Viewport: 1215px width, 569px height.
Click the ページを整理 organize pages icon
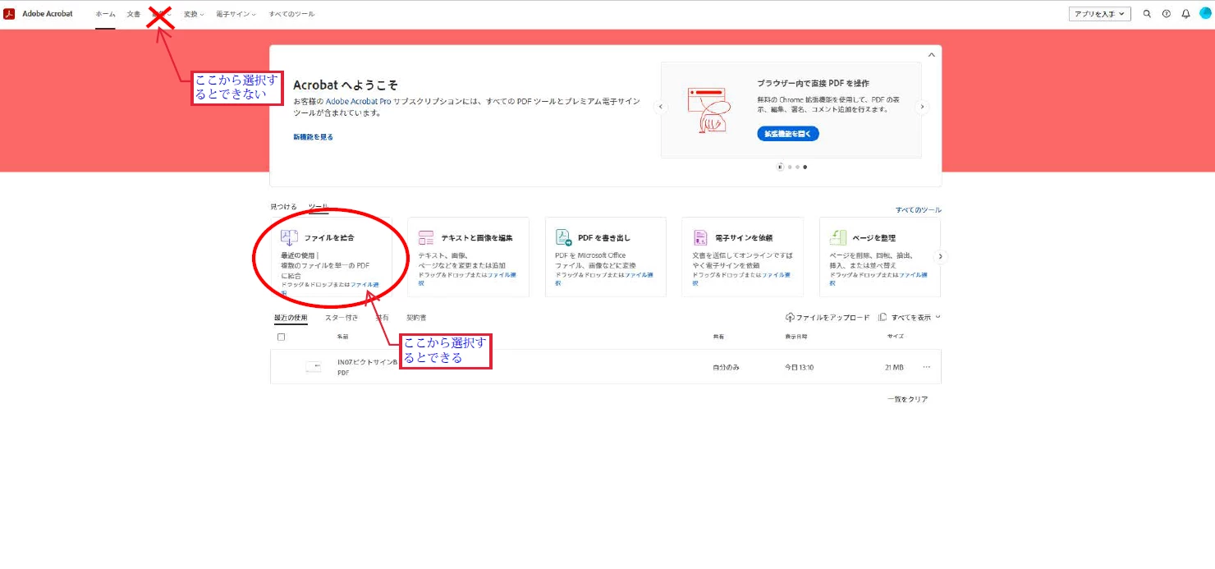[838, 237]
